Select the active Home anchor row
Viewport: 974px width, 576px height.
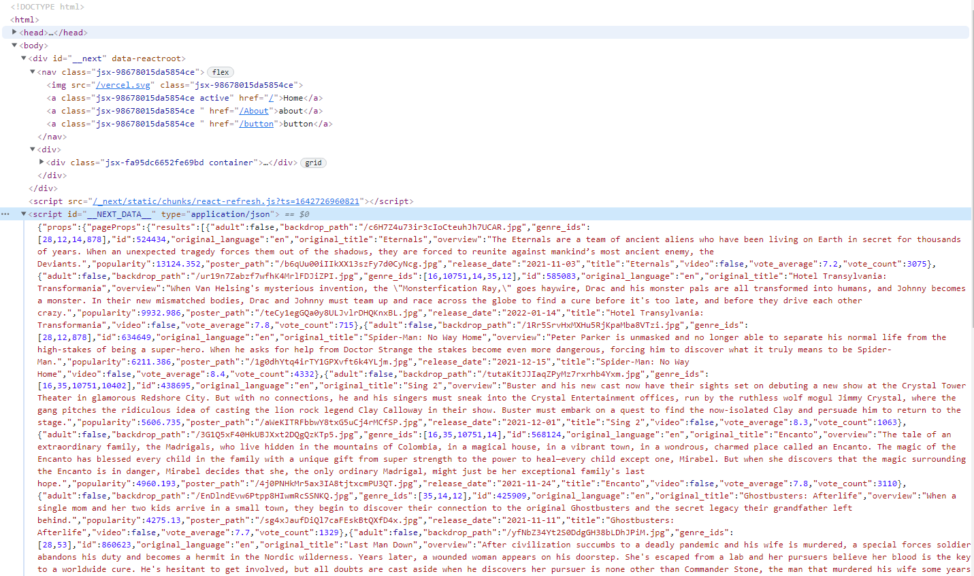184,98
